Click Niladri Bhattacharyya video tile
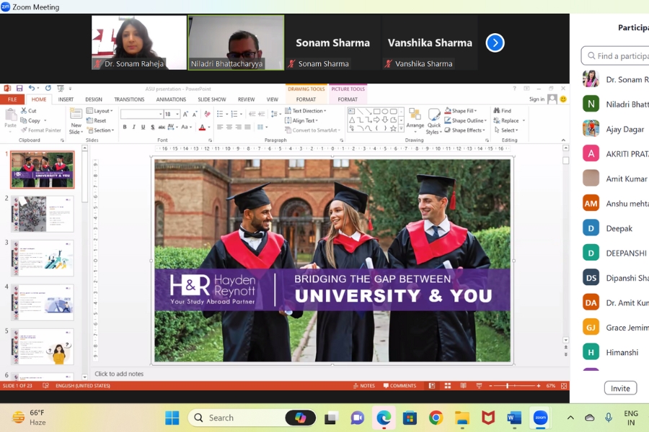The height and width of the screenshot is (432, 649). coord(237,42)
